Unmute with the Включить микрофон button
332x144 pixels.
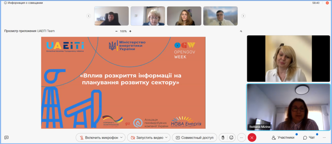(98, 138)
